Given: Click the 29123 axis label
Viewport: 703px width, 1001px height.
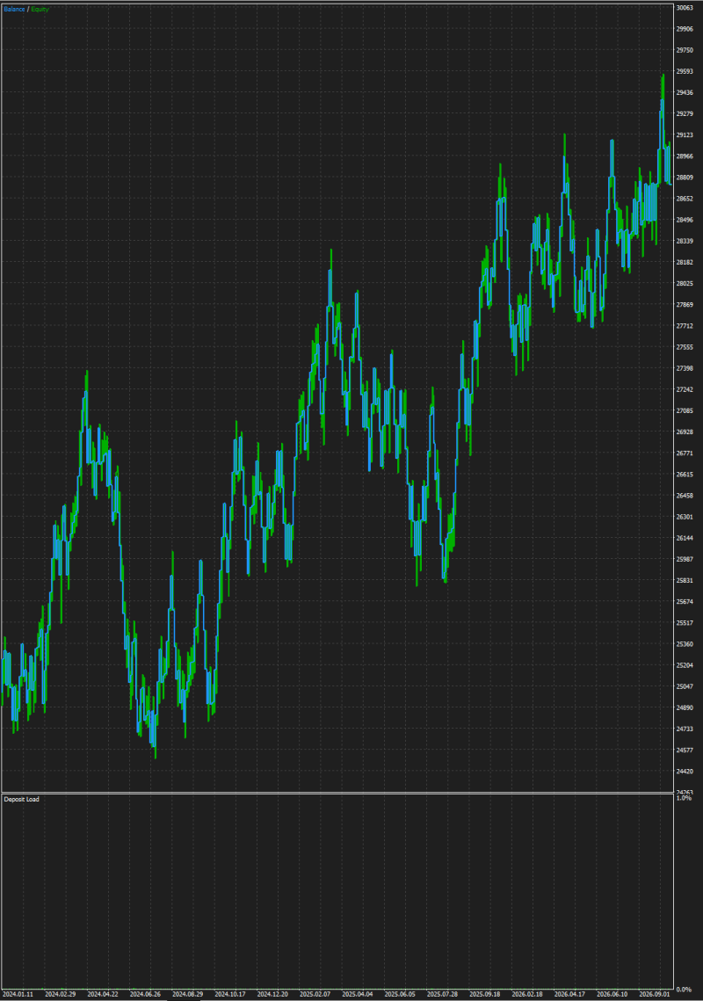Looking at the screenshot, I should click(x=685, y=135).
